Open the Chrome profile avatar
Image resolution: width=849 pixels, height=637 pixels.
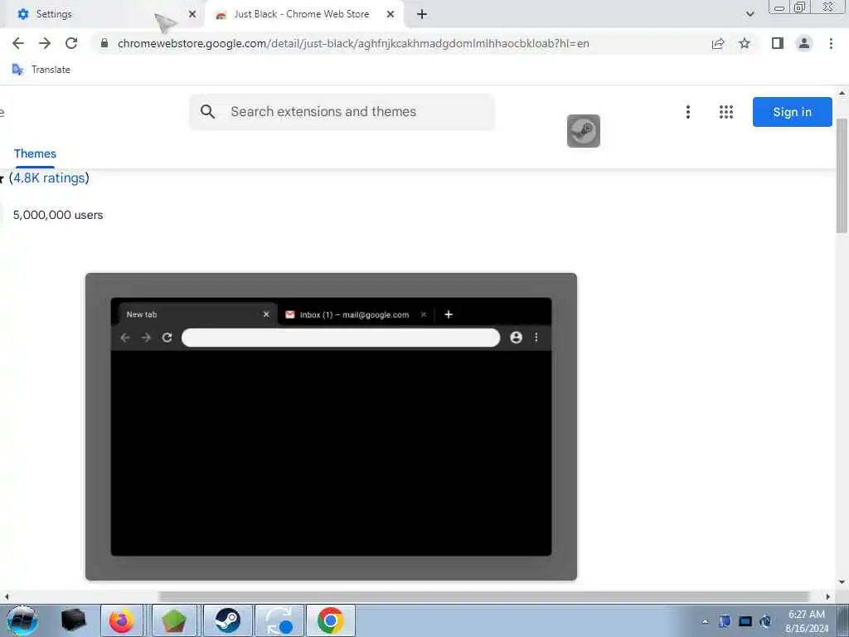804,43
